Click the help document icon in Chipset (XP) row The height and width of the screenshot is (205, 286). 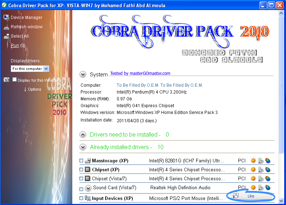261,170
